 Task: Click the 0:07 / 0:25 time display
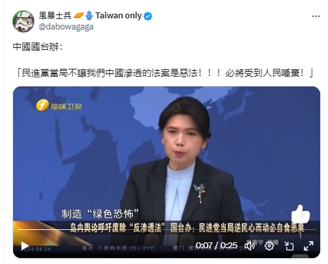(x=216, y=246)
